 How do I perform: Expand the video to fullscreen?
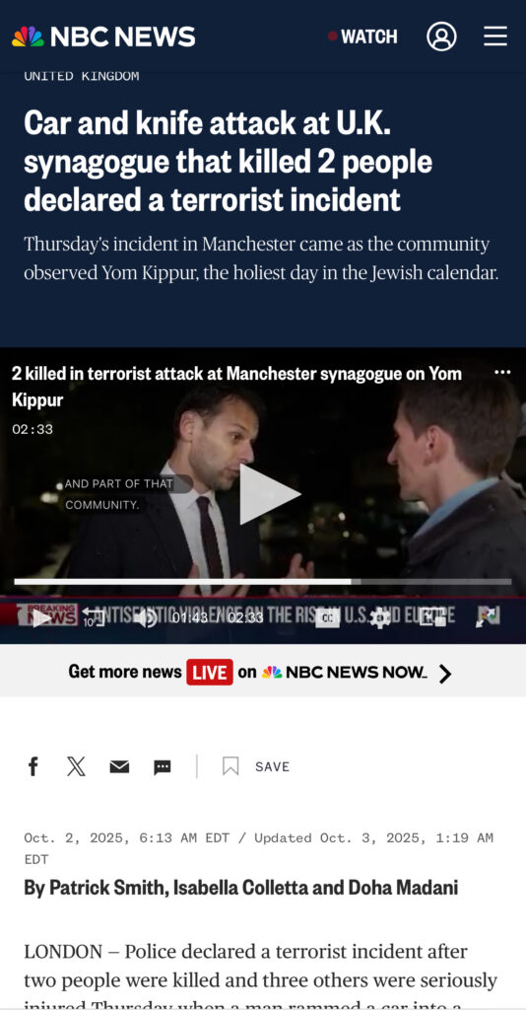(x=487, y=618)
